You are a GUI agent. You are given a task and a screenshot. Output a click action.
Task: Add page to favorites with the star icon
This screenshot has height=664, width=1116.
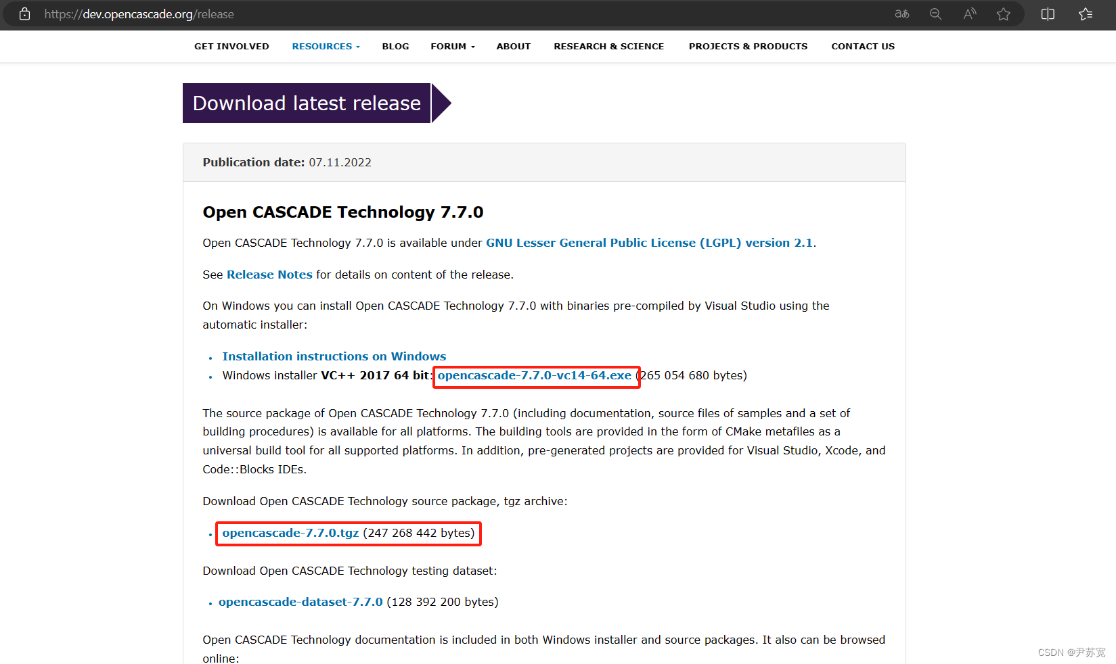click(x=1004, y=14)
